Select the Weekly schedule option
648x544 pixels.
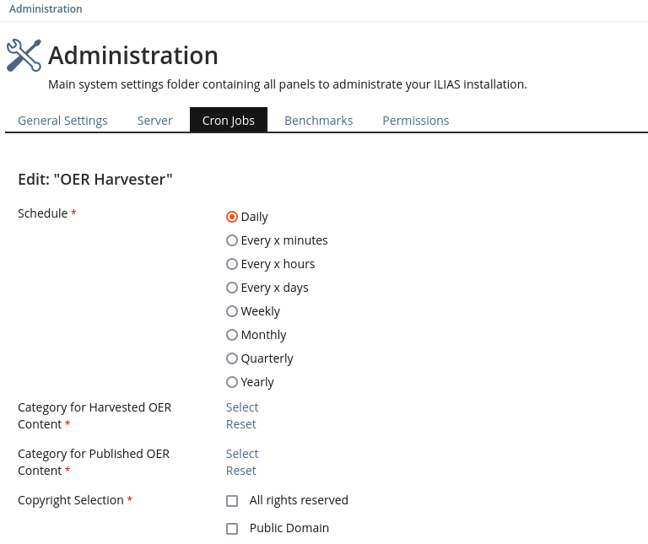click(232, 311)
